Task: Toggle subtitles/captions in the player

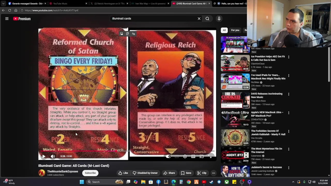Action: click(x=177, y=156)
